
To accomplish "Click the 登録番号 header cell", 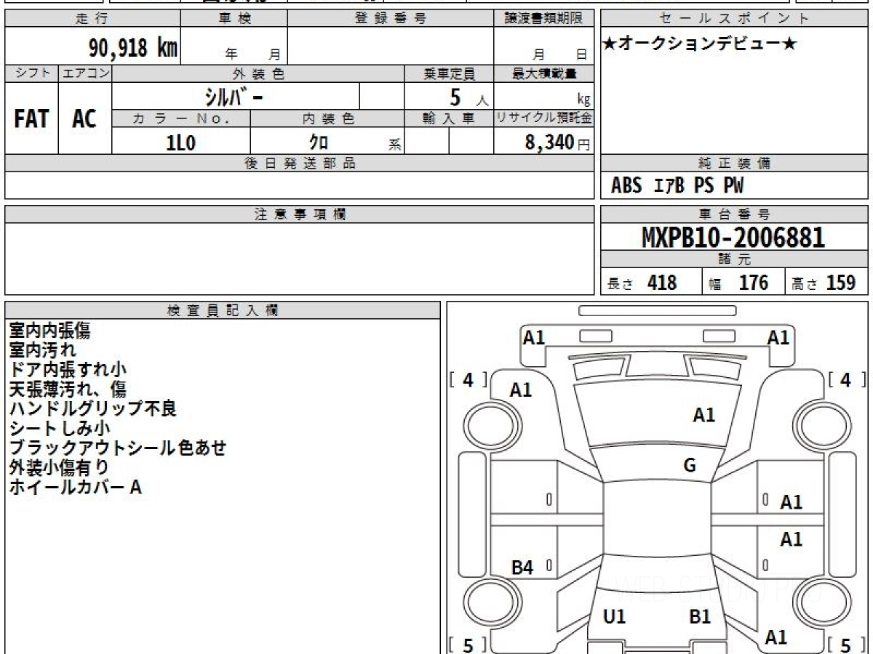I will click(391, 19).
